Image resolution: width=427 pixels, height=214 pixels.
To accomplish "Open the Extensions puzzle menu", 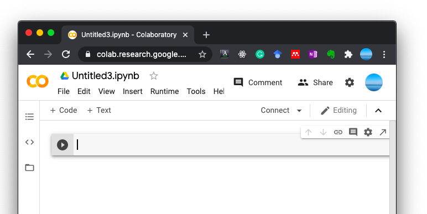I will pyautogui.click(x=348, y=54).
